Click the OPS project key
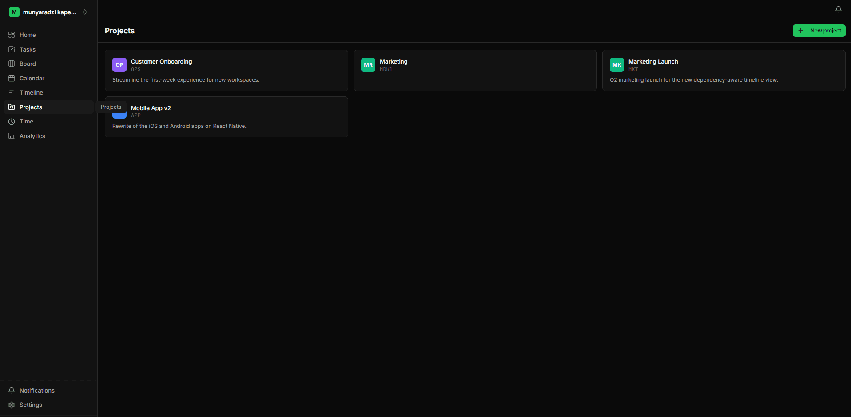The width and height of the screenshot is (851, 417). (x=136, y=69)
